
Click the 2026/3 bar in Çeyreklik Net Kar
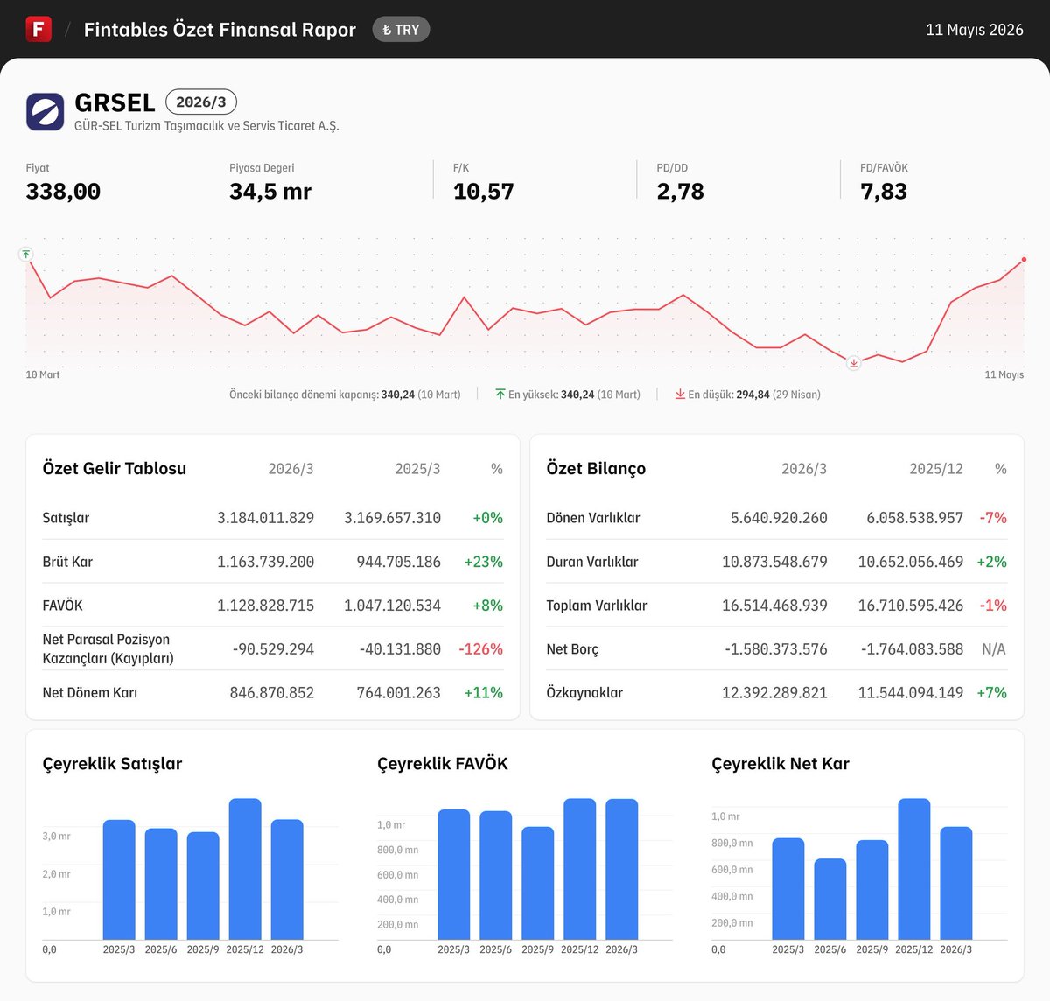pyautogui.click(x=956, y=883)
